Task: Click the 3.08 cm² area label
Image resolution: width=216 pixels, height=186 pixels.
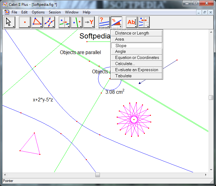Action: coord(115,92)
